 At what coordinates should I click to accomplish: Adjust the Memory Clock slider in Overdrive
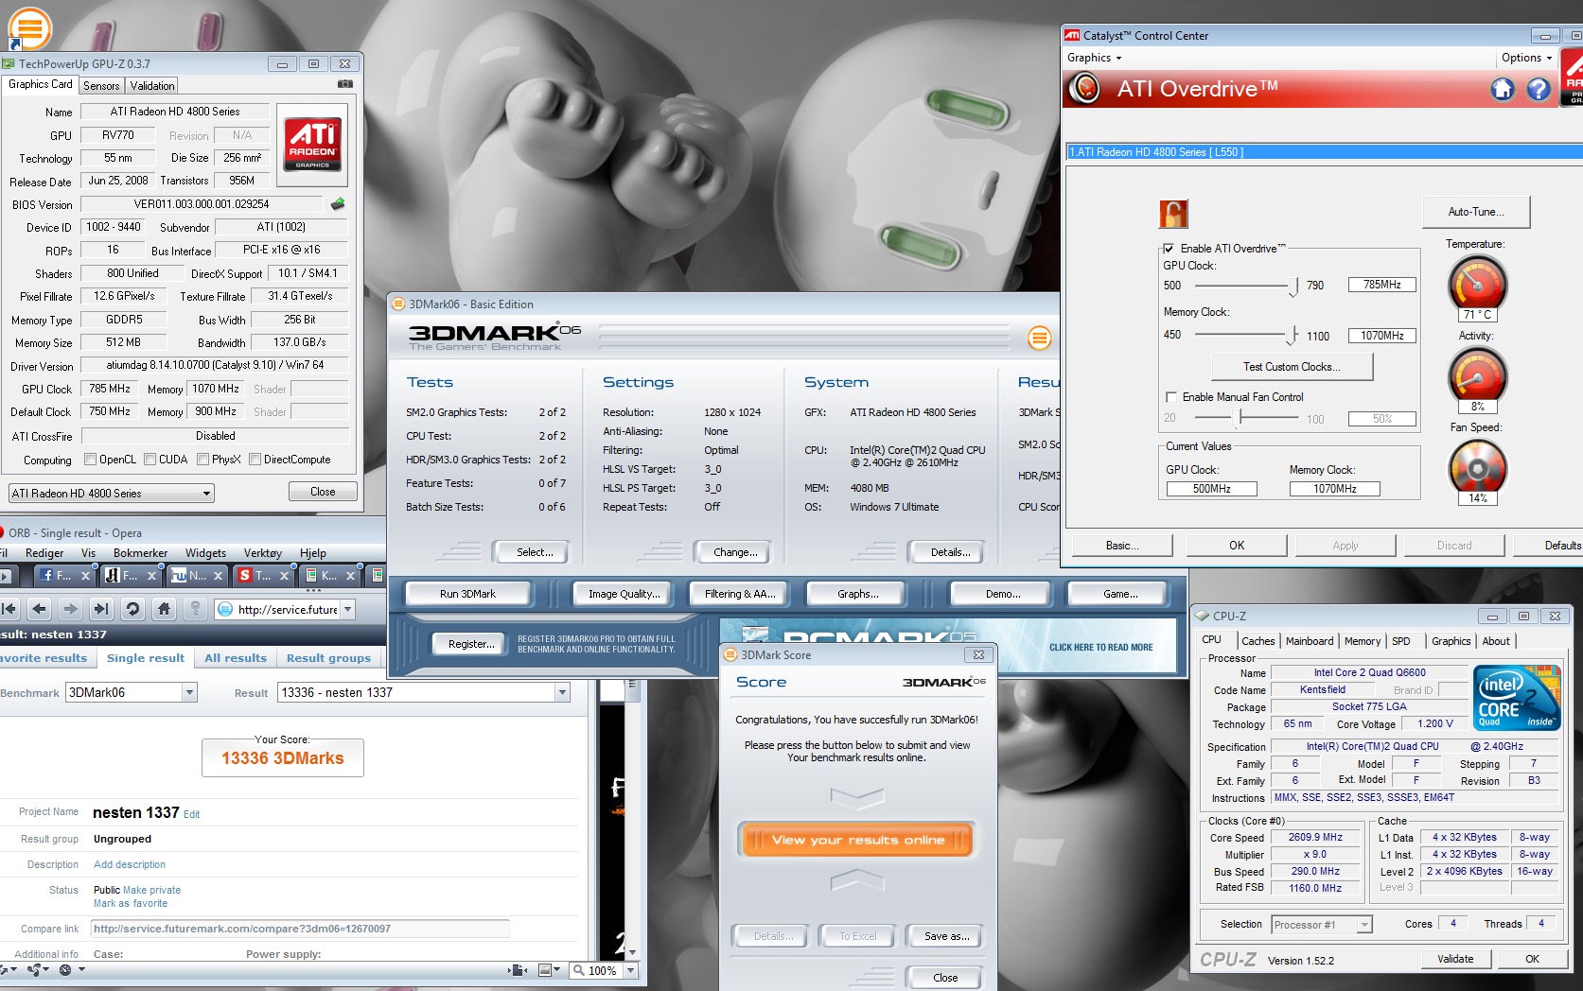[1293, 336]
